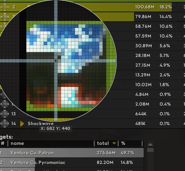Click the 14.4% percentage value
This screenshot has height=171, width=185.
pyautogui.click(x=166, y=17)
